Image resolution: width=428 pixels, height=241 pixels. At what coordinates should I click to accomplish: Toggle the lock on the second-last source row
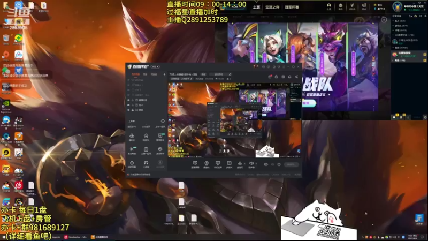pos(133,105)
